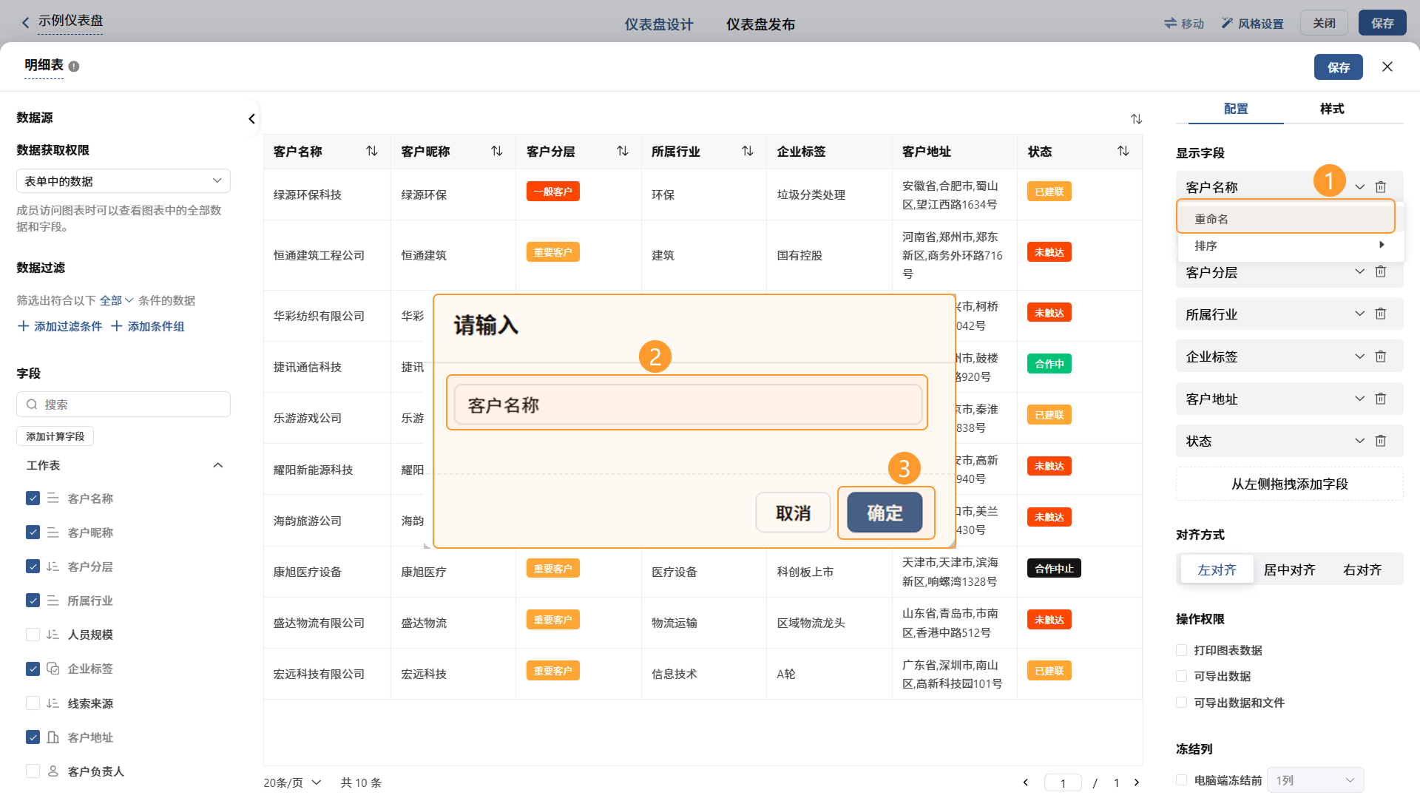Click the 保存 button in 明细表 panel
This screenshot has width=1420, height=798.
point(1338,67)
